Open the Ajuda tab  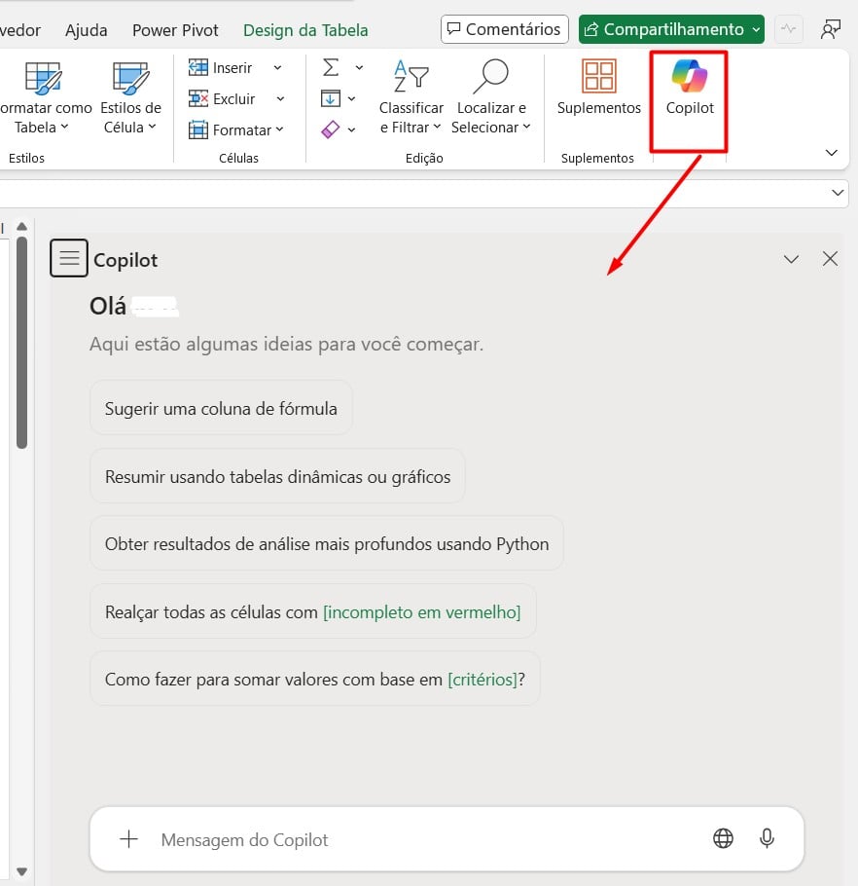86,30
